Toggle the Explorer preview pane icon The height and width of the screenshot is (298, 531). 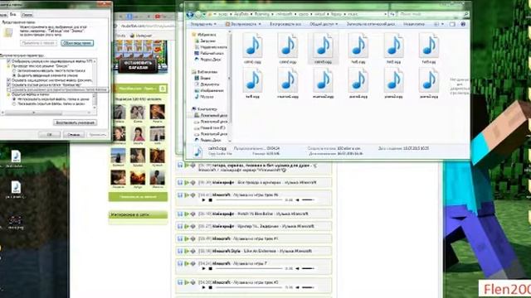point(452,24)
